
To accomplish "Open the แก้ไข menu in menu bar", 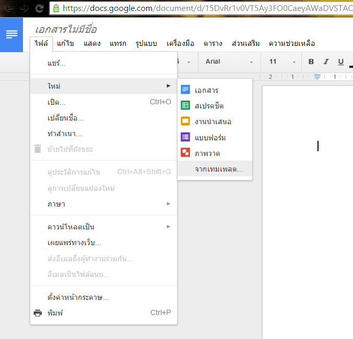I will point(65,43).
